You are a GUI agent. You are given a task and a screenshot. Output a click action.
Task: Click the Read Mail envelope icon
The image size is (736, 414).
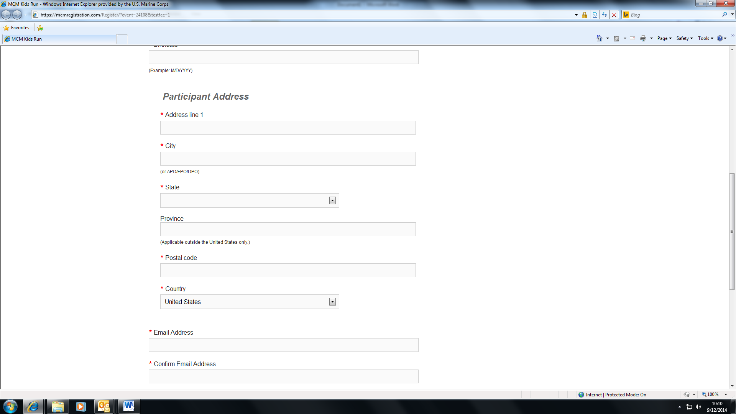pos(632,38)
